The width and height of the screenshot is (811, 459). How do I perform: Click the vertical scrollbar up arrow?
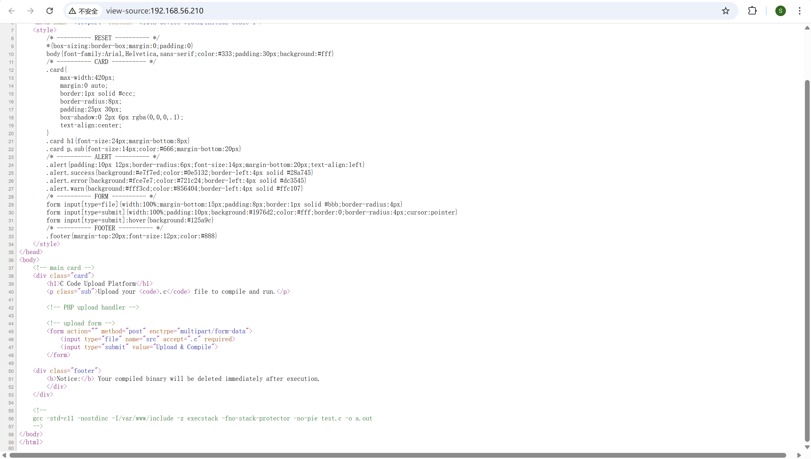point(807,28)
